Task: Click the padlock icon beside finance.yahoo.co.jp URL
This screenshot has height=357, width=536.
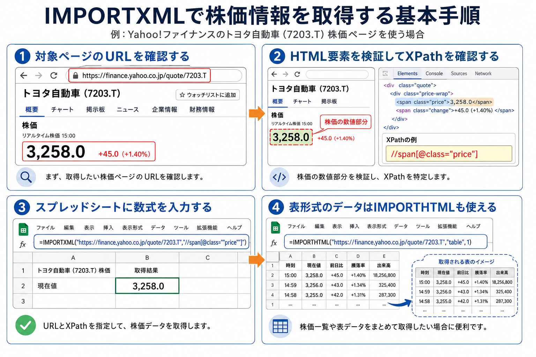Action: click(75, 76)
